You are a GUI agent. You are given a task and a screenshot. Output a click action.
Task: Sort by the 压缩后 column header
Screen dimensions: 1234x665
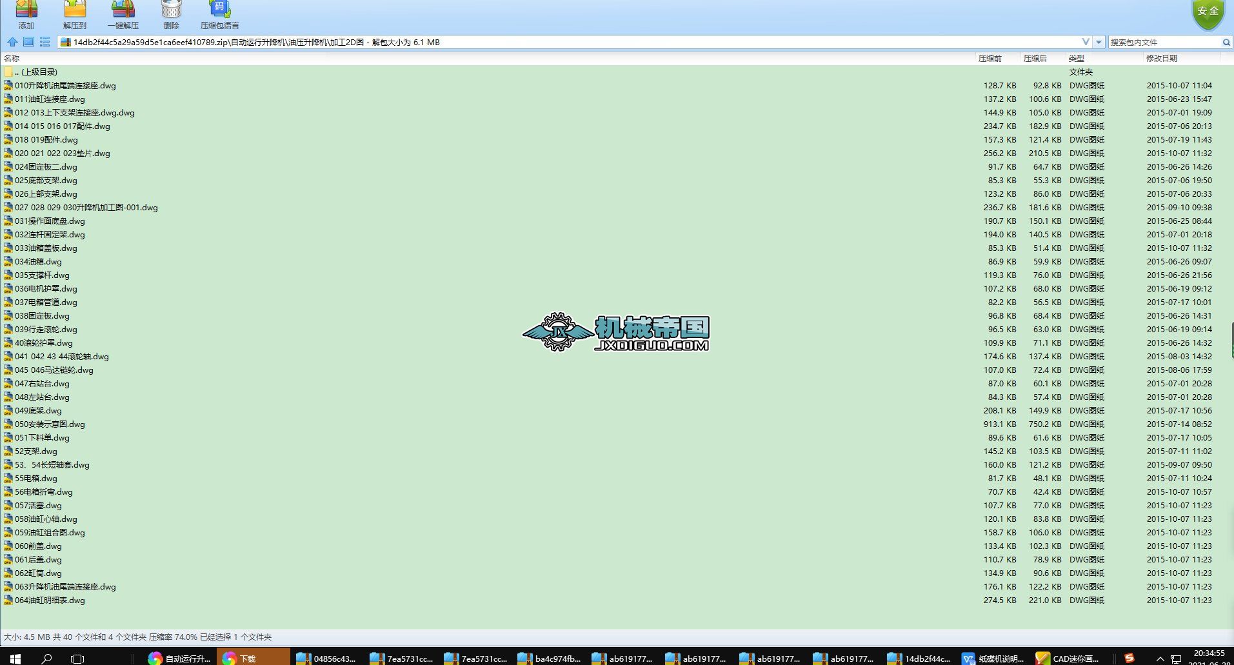click(1035, 58)
